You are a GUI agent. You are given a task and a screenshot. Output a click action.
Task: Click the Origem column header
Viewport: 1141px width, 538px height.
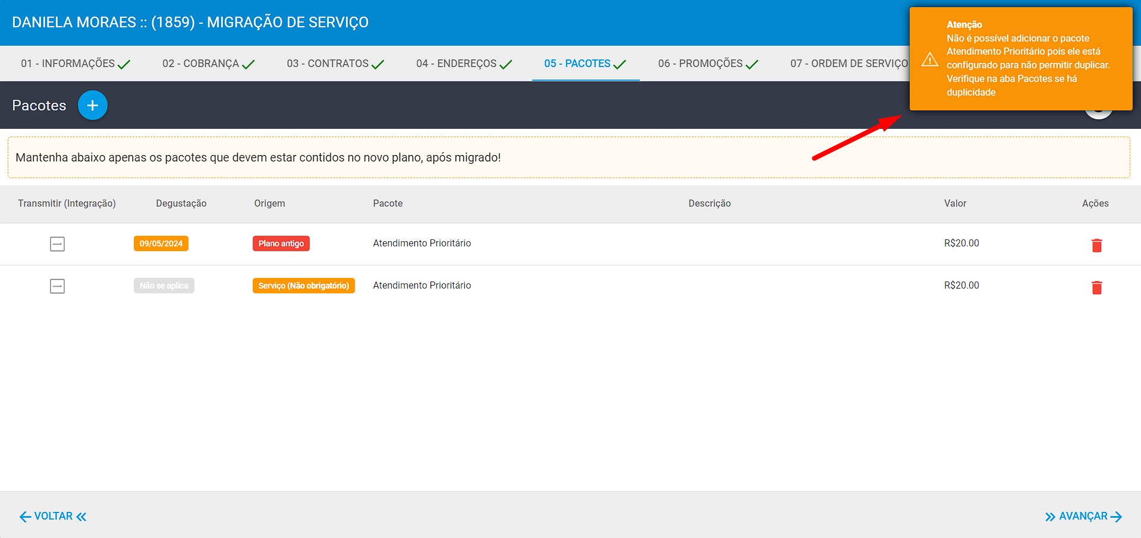tap(270, 203)
